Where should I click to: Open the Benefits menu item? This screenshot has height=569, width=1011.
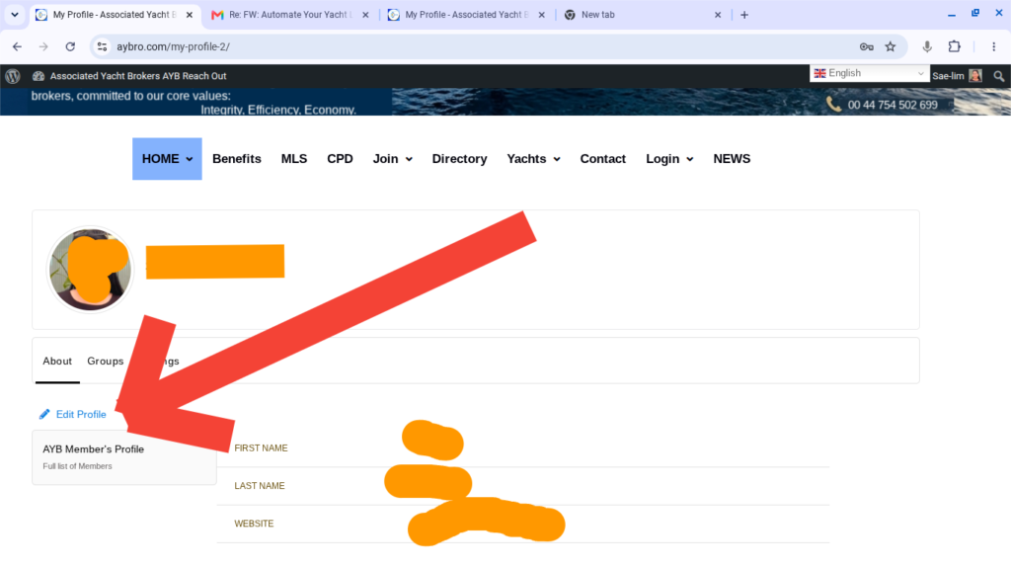click(x=237, y=159)
